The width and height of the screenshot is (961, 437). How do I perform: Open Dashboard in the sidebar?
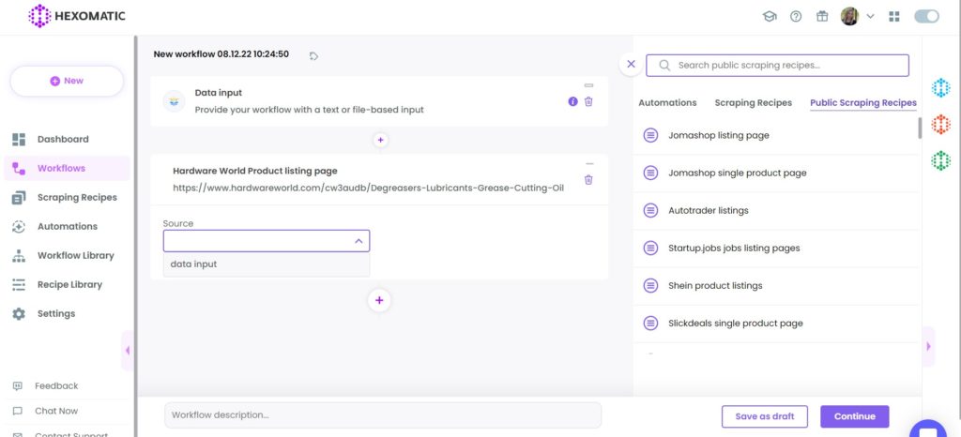coord(63,139)
